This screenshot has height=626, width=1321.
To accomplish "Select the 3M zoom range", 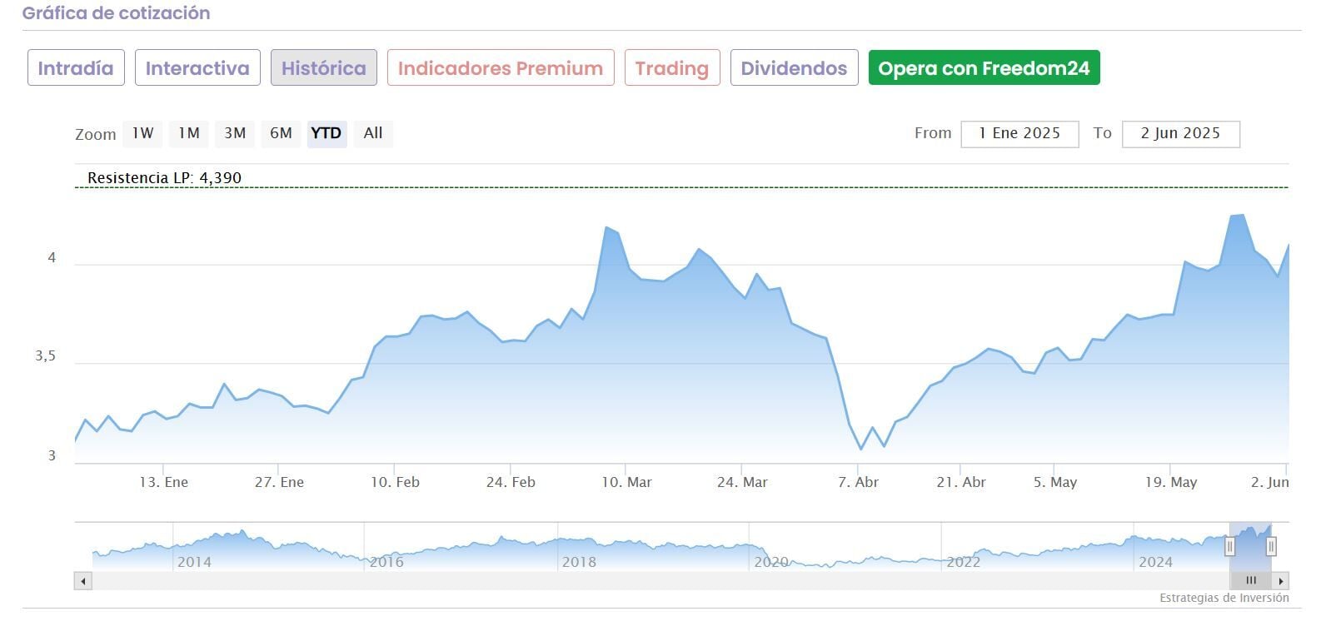I will pyautogui.click(x=235, y=133).
